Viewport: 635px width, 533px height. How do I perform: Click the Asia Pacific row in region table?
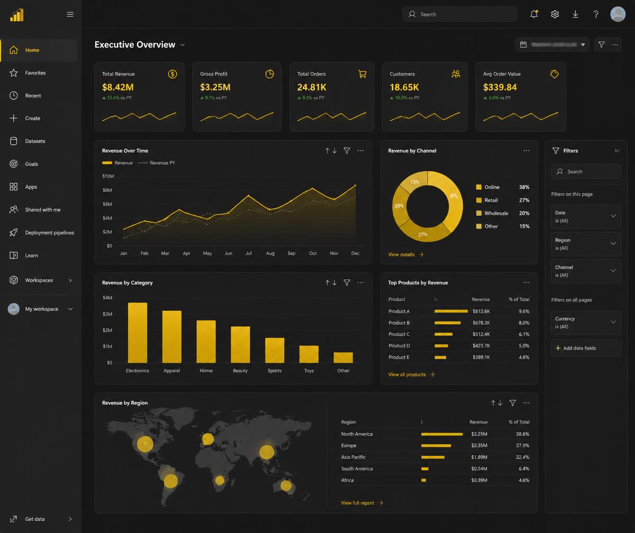[435, 457]
